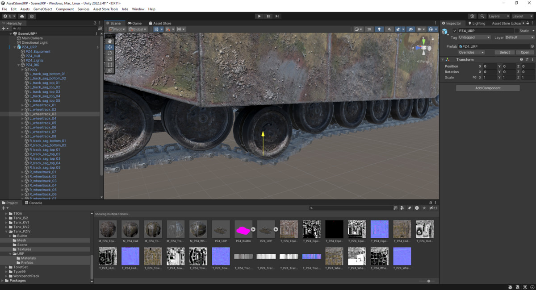This screenshot has height=290, width=536.
Task: Click the Add Component button
Action: click(488, 88)
